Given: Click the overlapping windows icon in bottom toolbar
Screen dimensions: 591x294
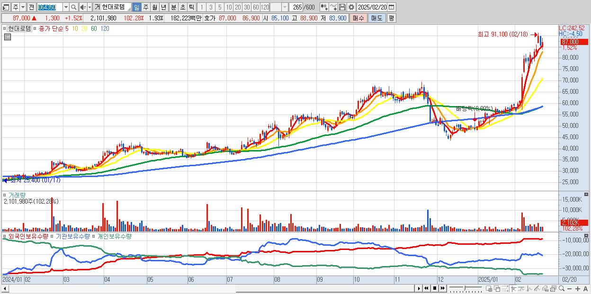Looking at the screenshot, I should pos(497,288).
